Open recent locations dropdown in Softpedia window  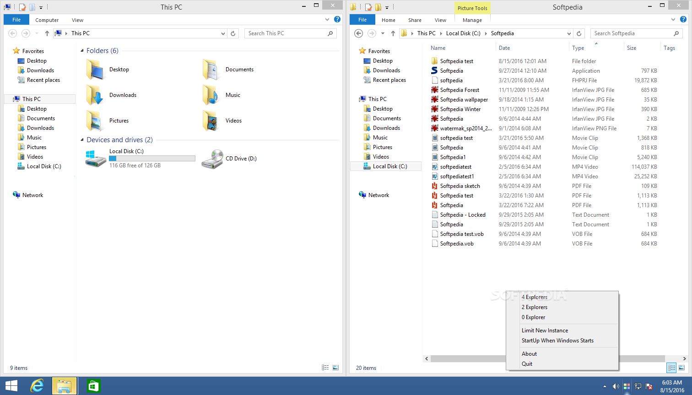click(383, 33)
